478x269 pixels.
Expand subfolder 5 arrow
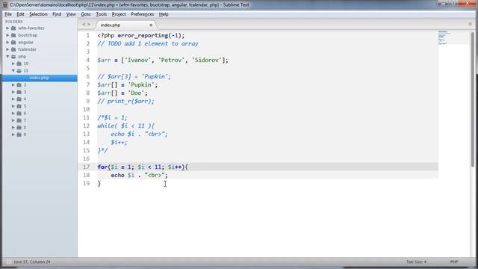tap(13, 106)
